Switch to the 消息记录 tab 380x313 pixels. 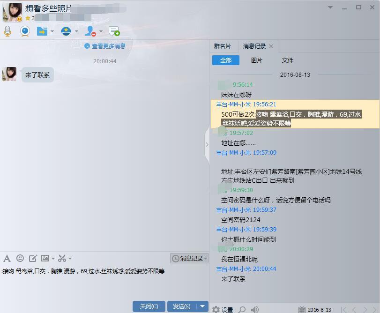coord(254,46)
